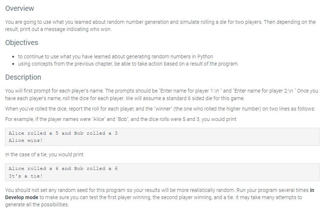
Task: Click the code line 'Alice wins!'
Action: coord(26,140)
